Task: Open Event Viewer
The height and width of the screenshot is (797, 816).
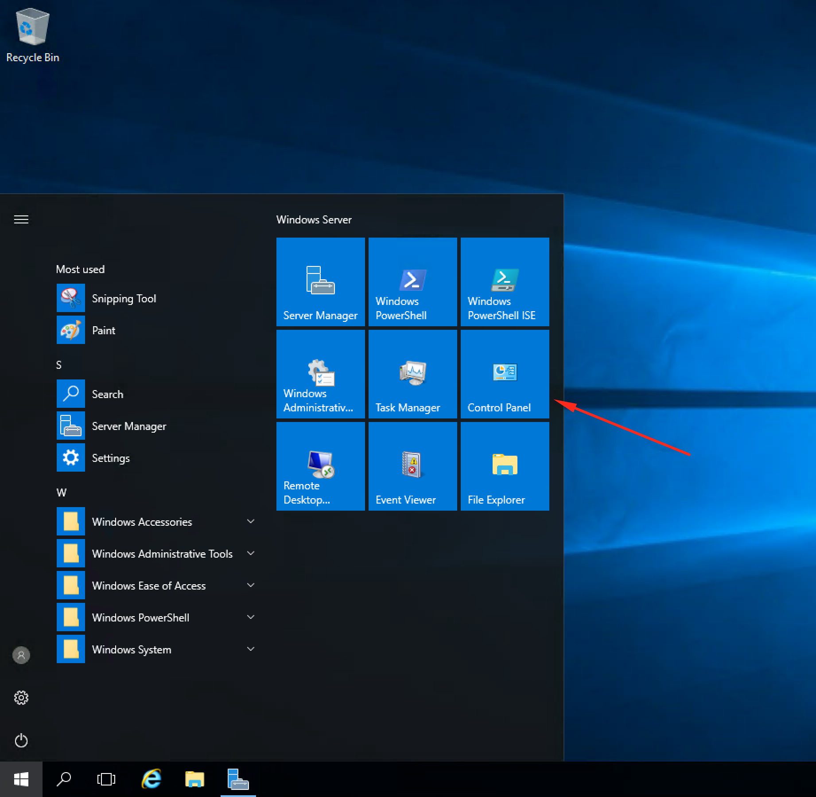Action: [x=412, y=466]
